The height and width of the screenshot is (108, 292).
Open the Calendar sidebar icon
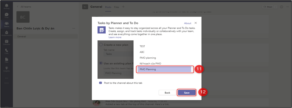point(7,42)
